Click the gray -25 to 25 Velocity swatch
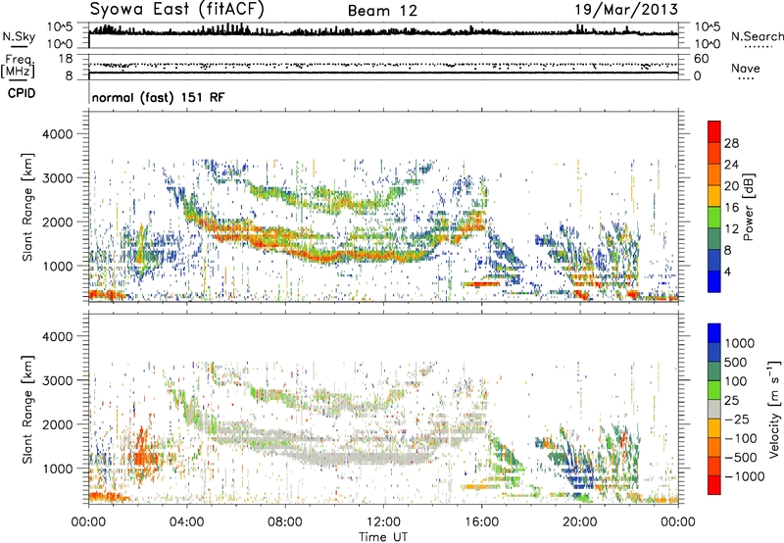Image resolution: width=784 pixels, height=543 pixels. coord(714,410)
